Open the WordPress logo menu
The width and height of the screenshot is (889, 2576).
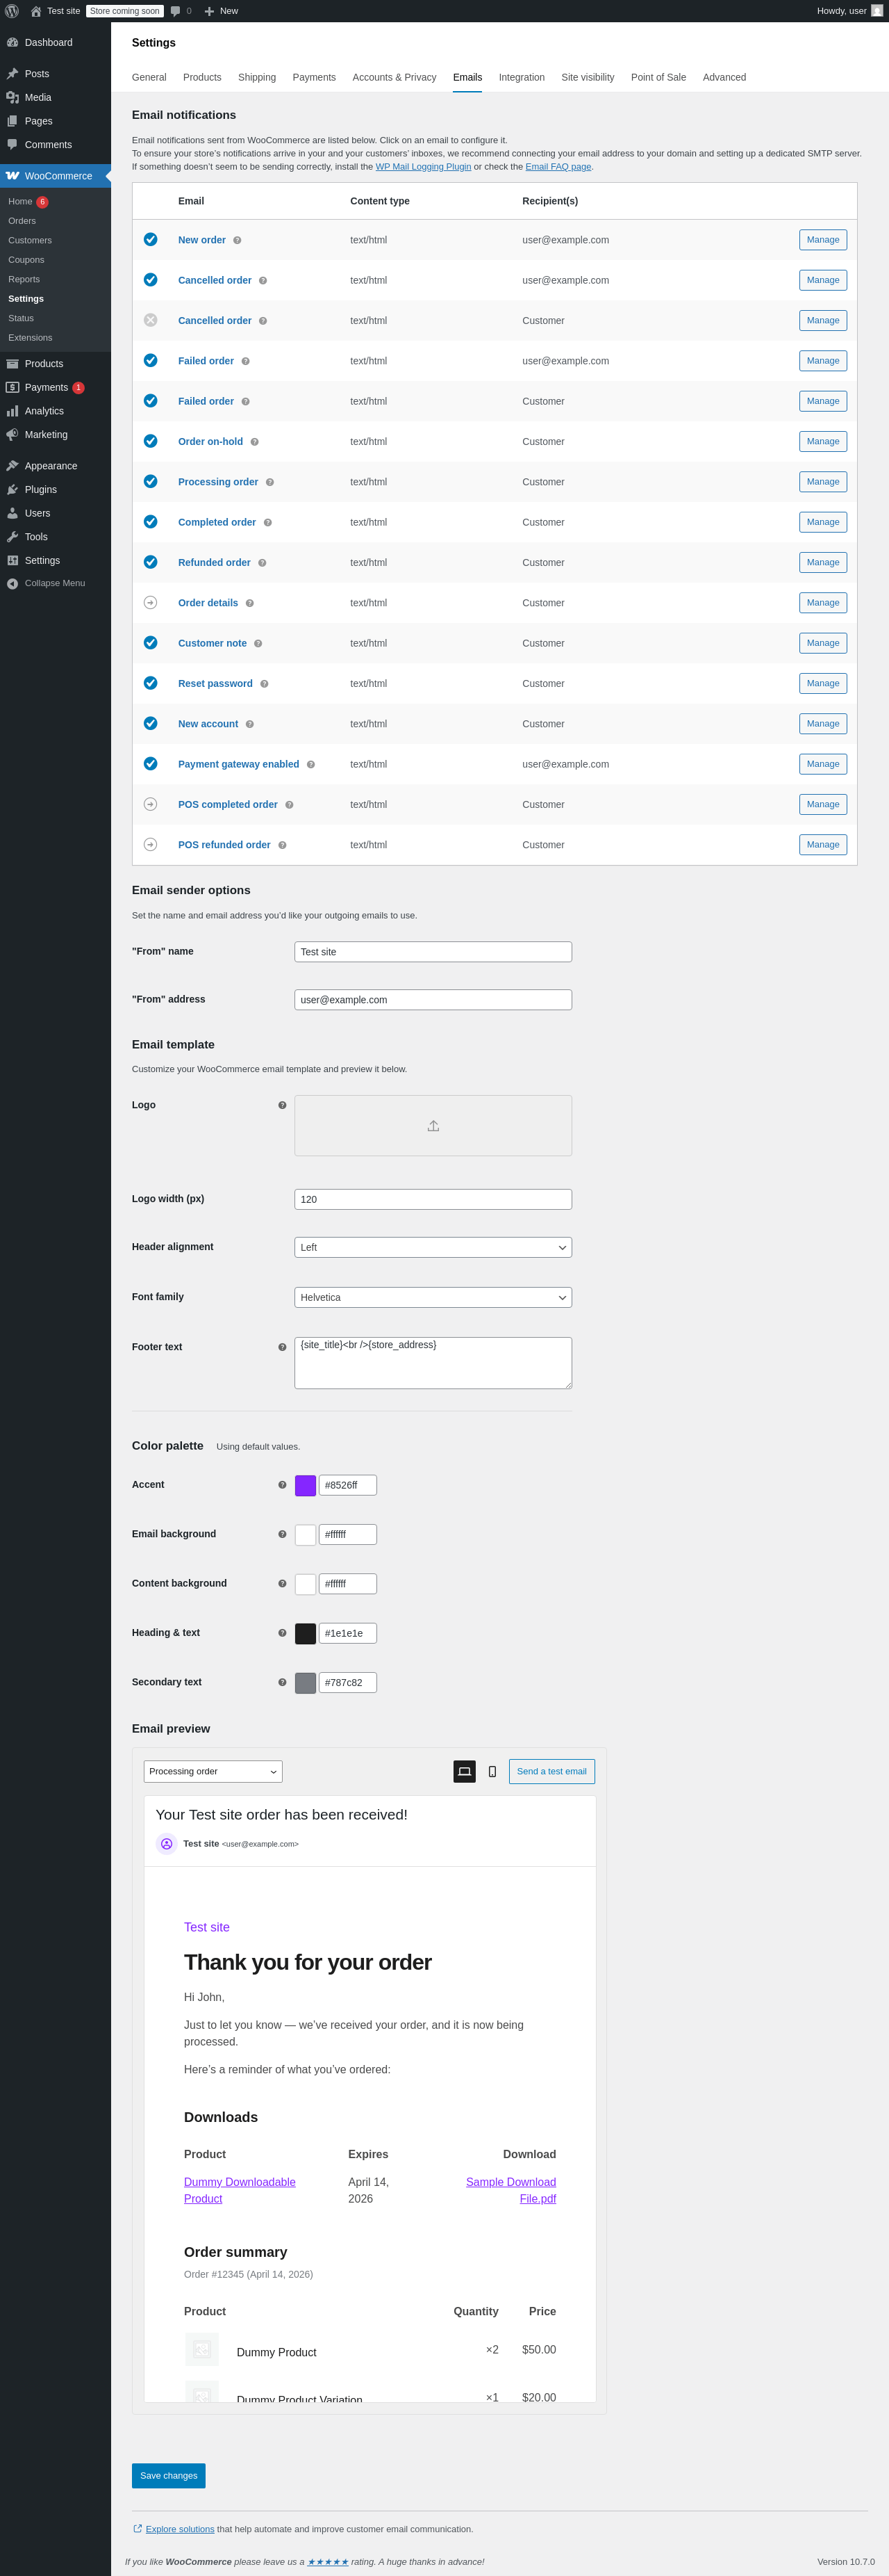tap(12, 11)
